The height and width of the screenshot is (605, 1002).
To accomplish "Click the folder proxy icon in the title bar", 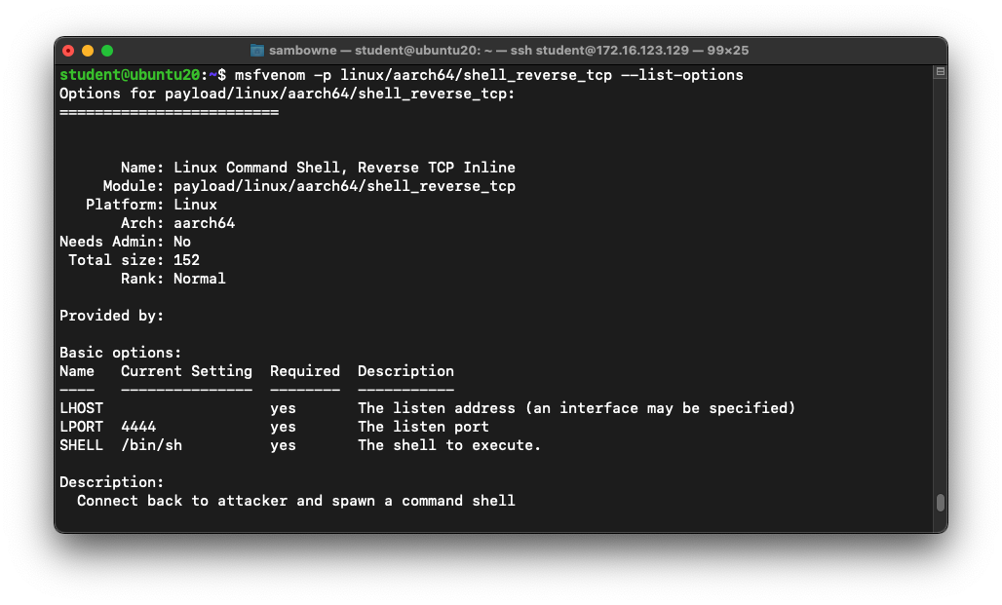I will pyautogui.click(x=257, y=51).
